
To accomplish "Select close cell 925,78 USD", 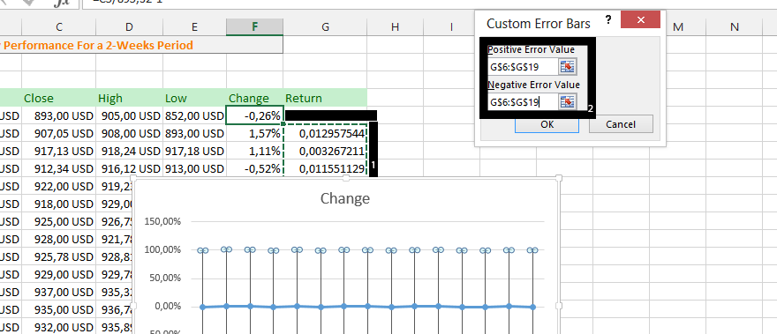I will [59, 256].
